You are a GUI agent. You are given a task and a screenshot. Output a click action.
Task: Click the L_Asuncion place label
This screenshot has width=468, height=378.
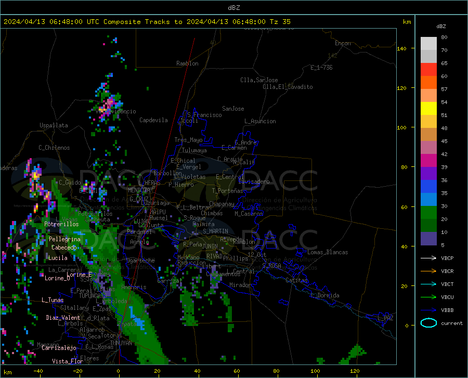(x=260, y=121)
